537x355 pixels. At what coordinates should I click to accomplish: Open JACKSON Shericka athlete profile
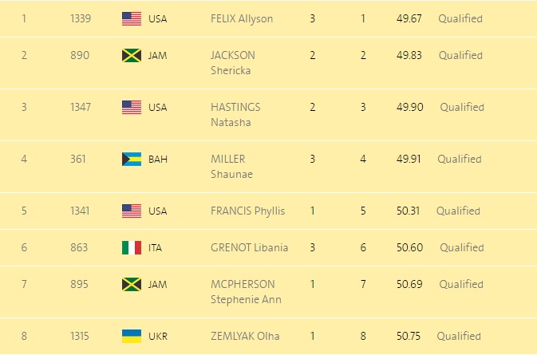233,63
